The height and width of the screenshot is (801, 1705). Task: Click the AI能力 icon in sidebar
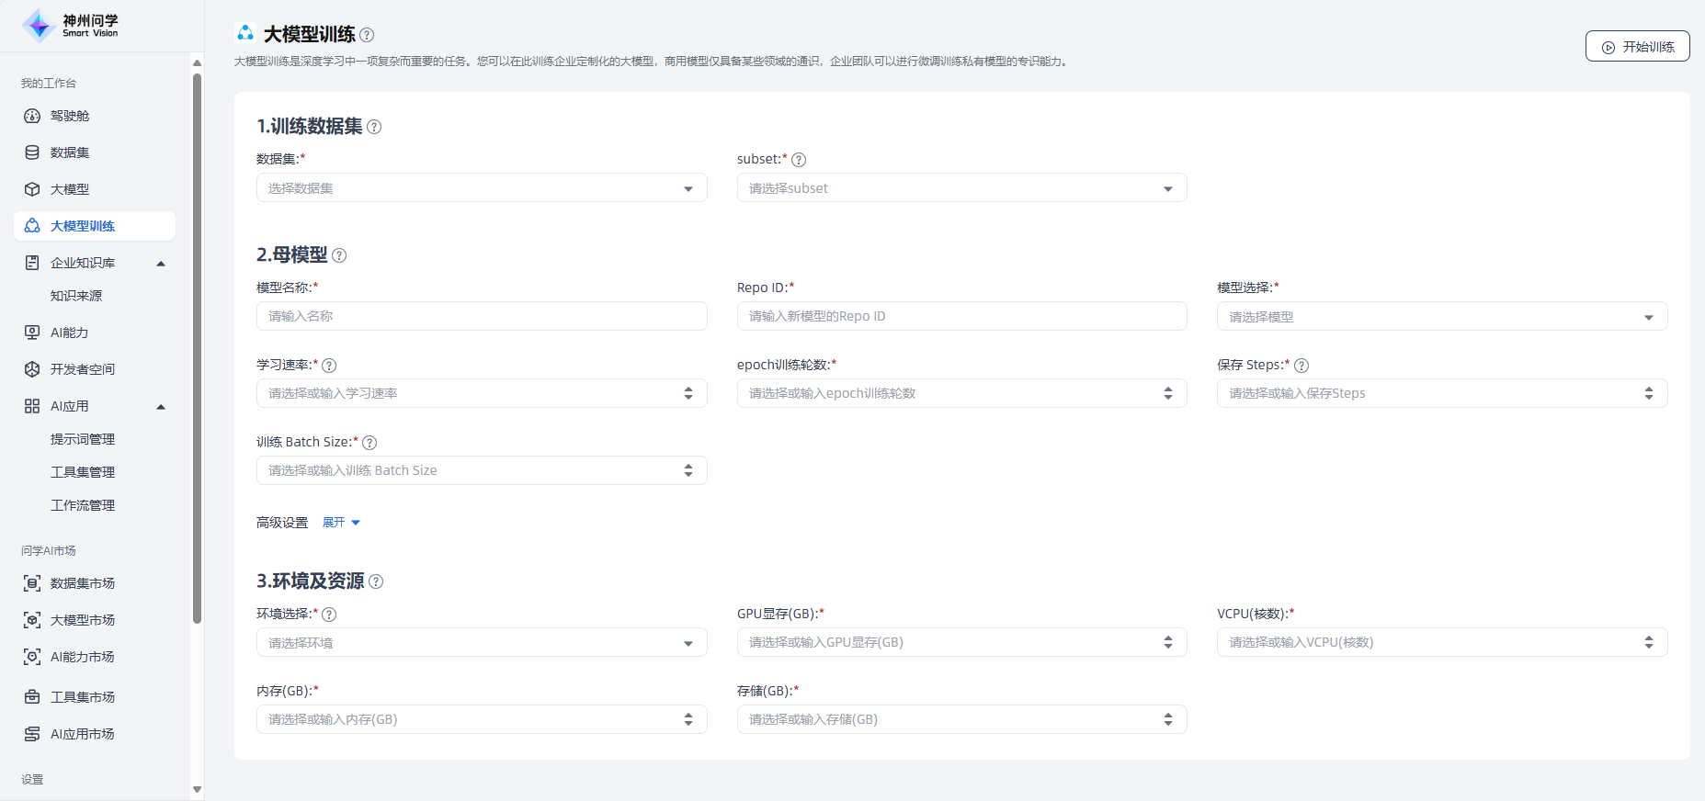(32, 333)
